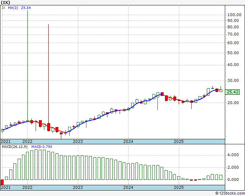245x196 pixels.
Task: Click the 25.42 current price tag
Action: (232, 92)
